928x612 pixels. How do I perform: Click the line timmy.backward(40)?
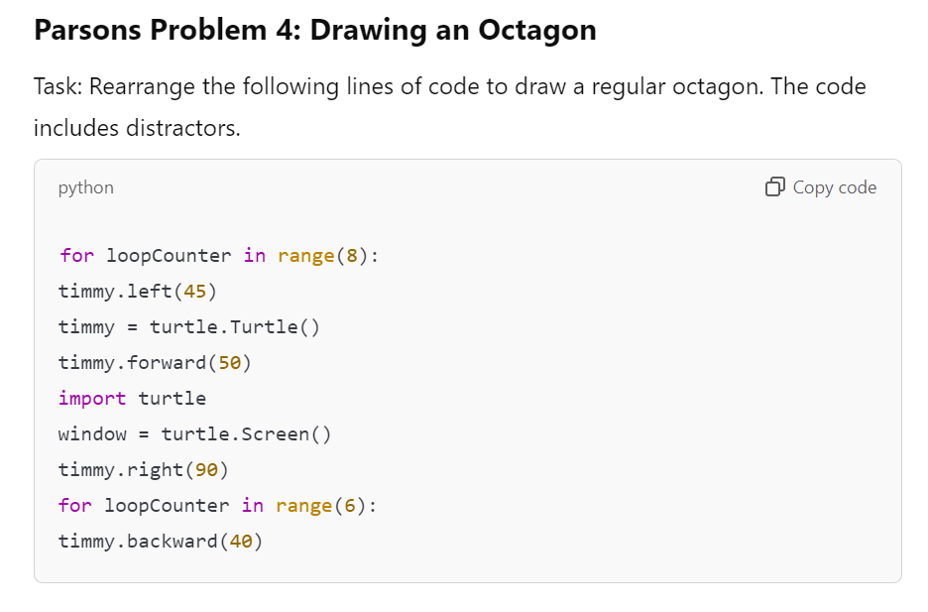click(x=160, y=541)
